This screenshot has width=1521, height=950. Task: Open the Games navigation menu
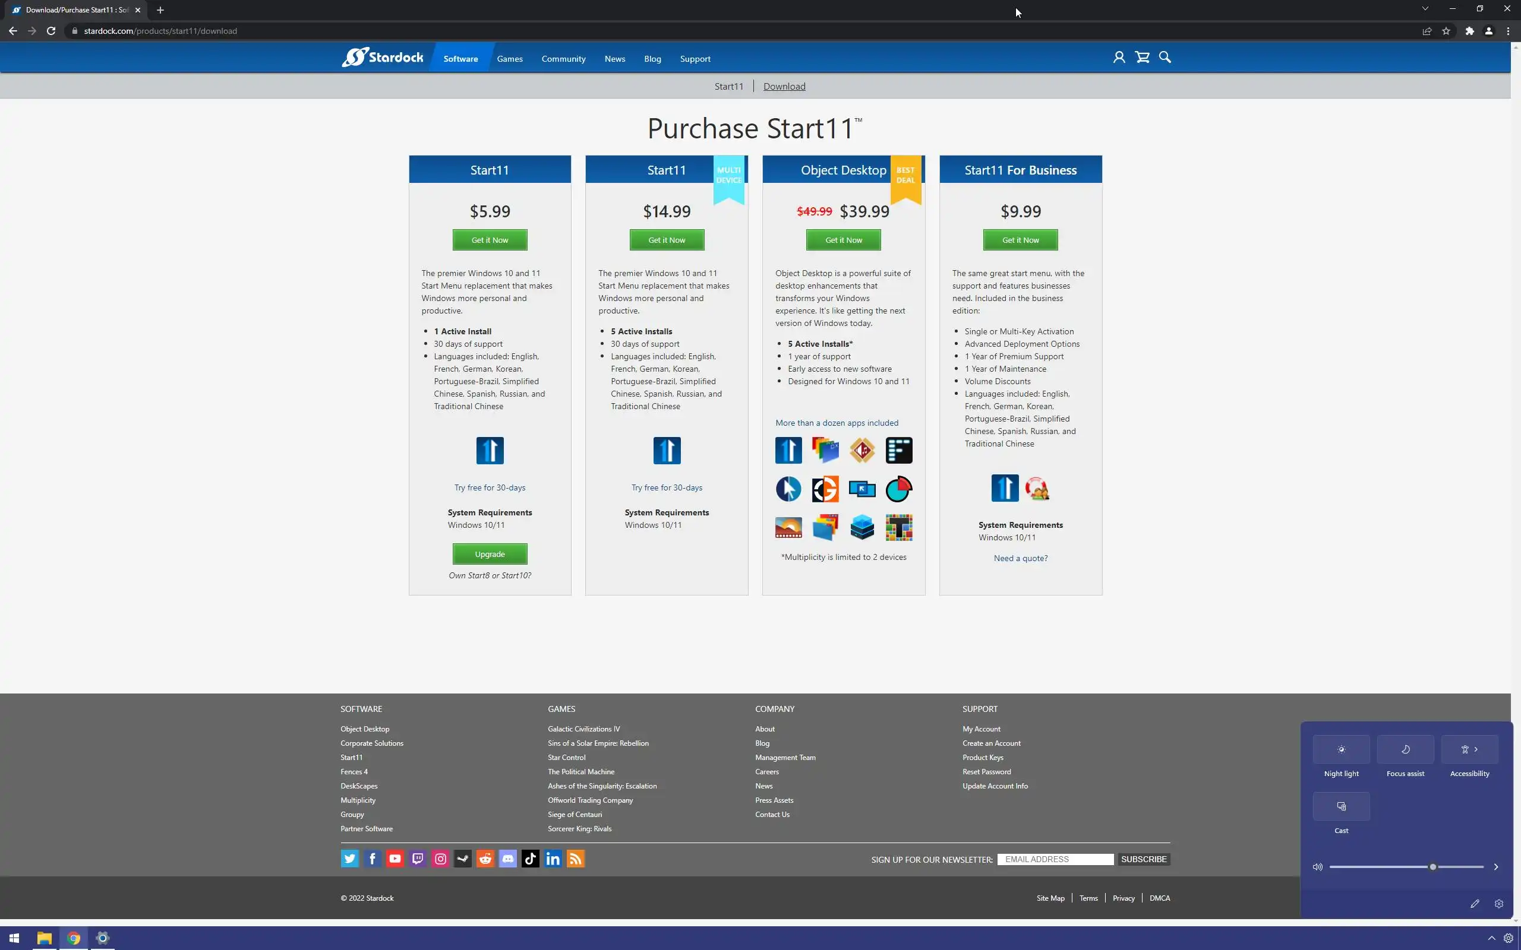pyautogui.click(x=509, y=58)
